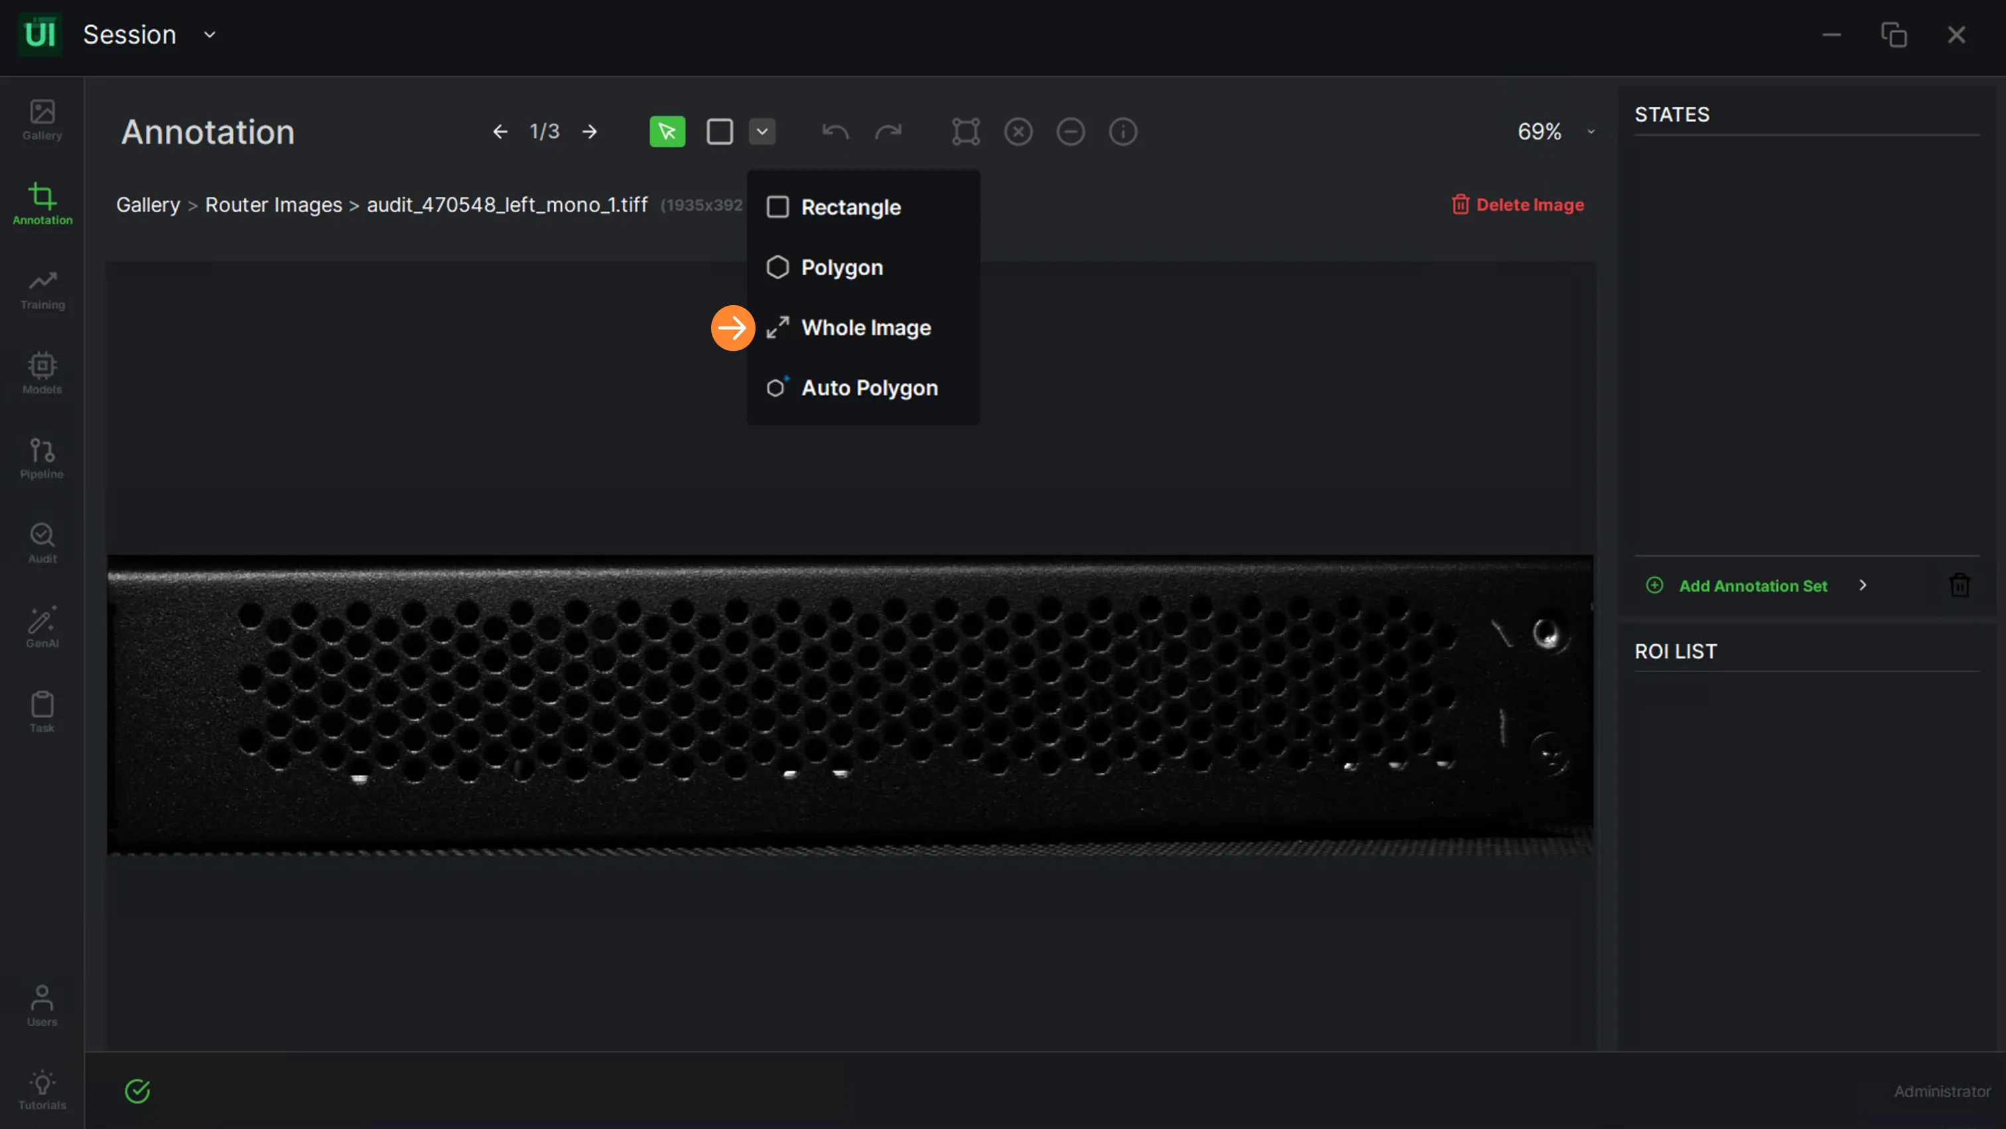This screenshot has width=2006, height=1129.
Task: Click the bounding box fit icon
Action: tap(966, 131)
